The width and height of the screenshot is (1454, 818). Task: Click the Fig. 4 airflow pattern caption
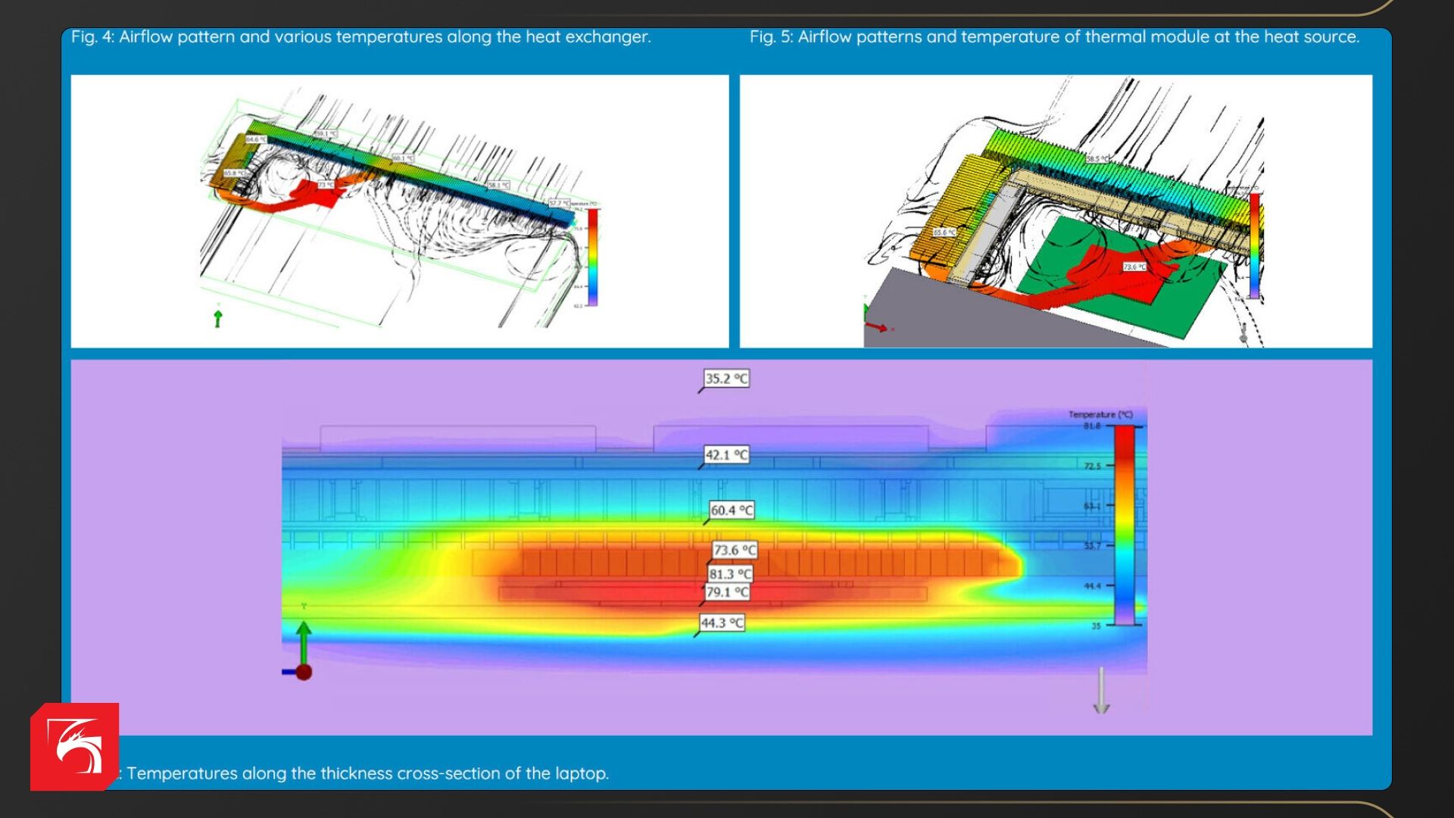(361, 37)
